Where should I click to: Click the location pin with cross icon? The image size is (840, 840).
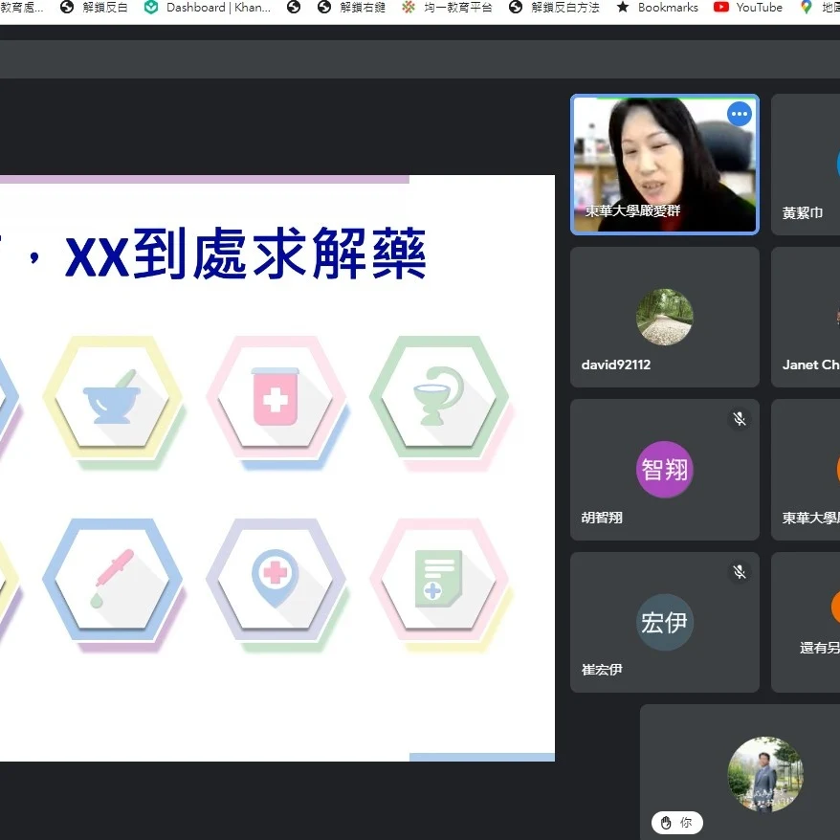click(276, 580)
